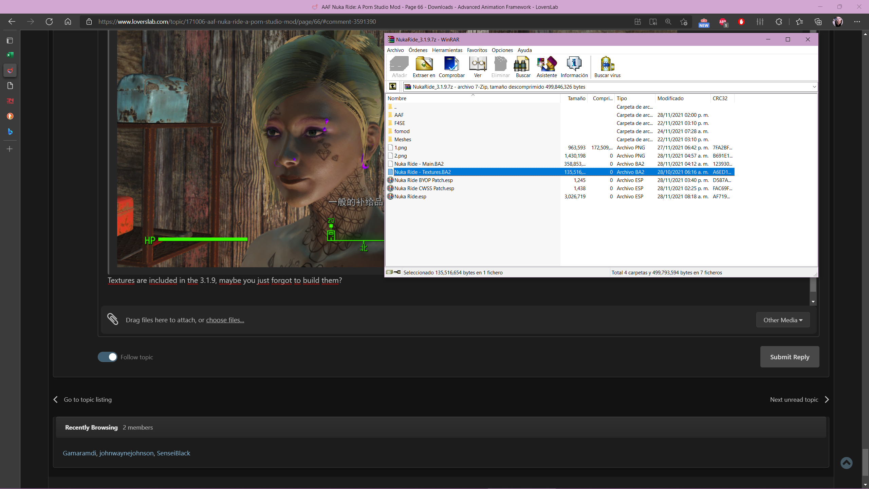This screenshot has height=489, width=869.
Task: Open the browser Home page
Action: tap(68, 22)
